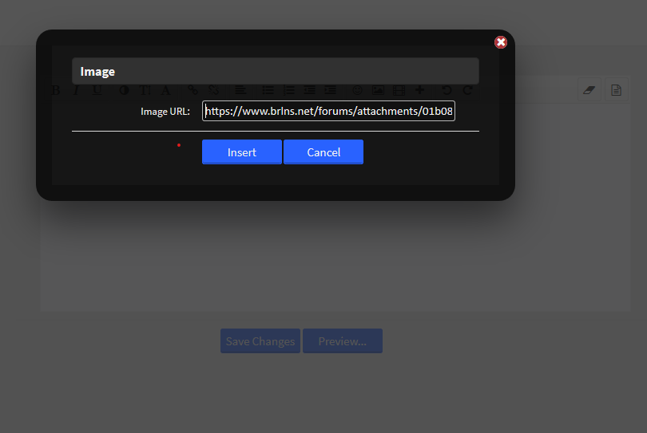Viewport: 647px width, 433px height.
Task: Toggle the BB code source document icon
Action: [x=617, y=90]
